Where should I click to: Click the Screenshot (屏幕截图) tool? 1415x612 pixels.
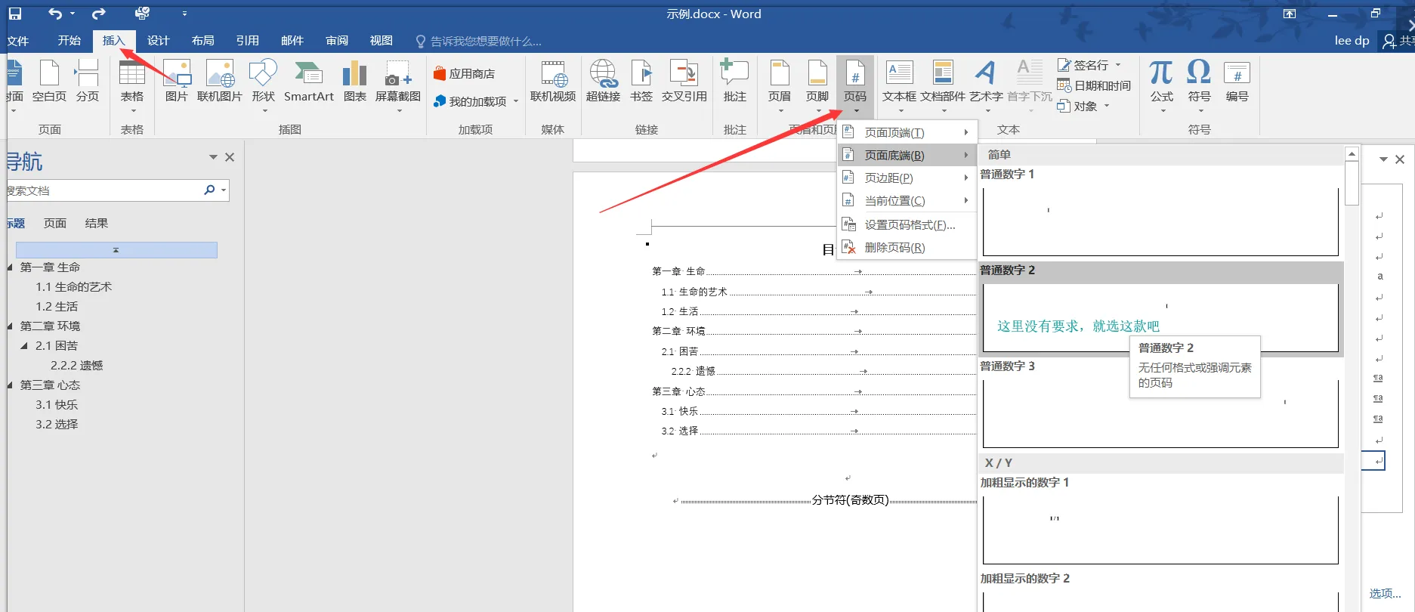coord(397,82)
